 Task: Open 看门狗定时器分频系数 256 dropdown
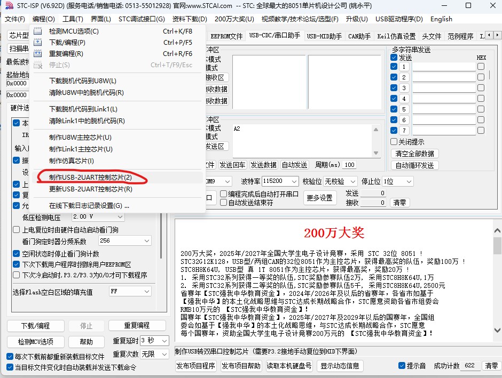(125, 240)
